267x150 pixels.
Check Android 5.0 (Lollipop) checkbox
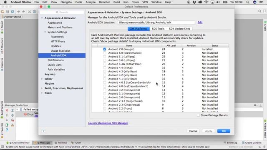pyautogui.click(x=105, y=60)
